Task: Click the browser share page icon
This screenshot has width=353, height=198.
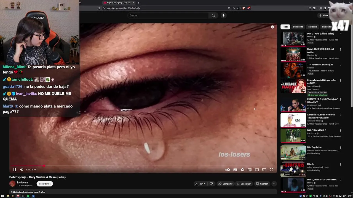Action: (x=239, y=8)
